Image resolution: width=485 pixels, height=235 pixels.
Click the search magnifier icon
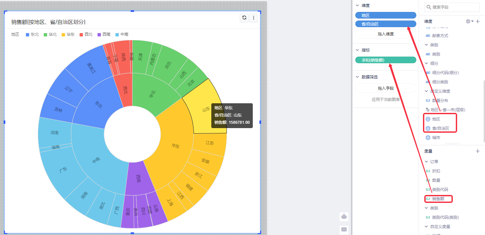[x=429, y=7]
